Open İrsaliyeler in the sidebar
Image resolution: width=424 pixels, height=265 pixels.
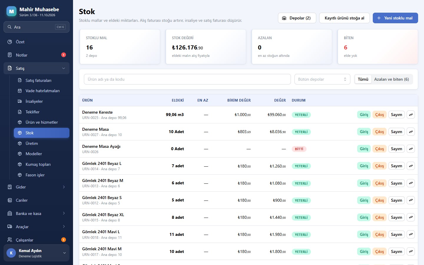[x=42, y=101]
